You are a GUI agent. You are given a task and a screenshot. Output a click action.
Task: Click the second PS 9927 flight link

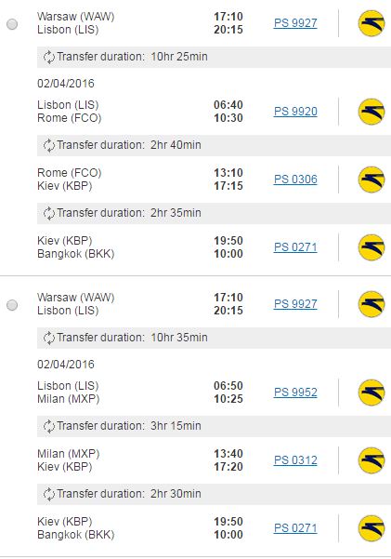tap(295, 304)
